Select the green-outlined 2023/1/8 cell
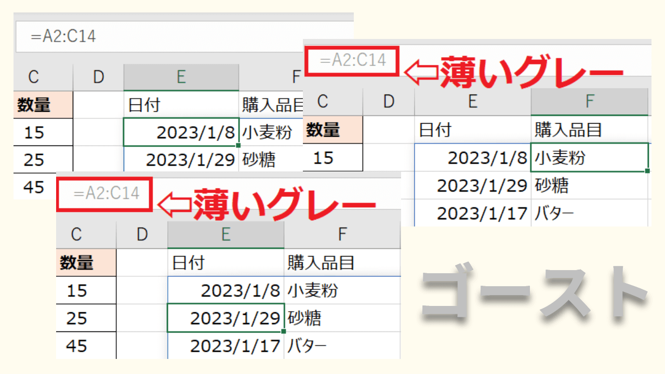 [181, 132]
